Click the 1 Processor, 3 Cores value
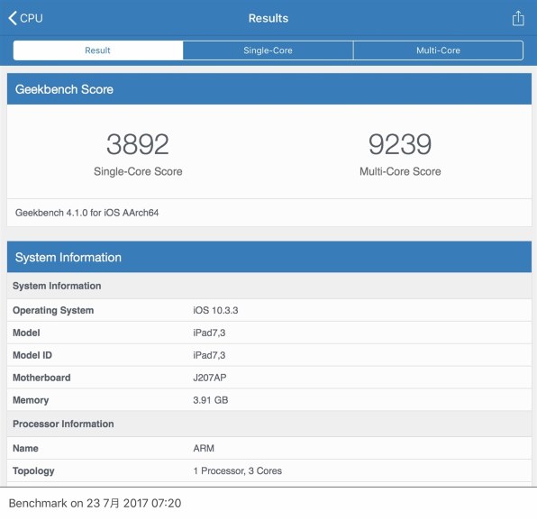Screen dimensions: 537x520 237,470
